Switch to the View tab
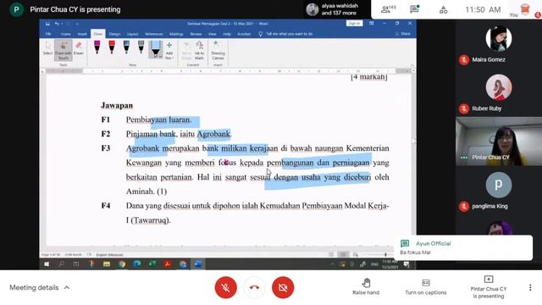This screenshot has width=542, height=305. point(212,34)
